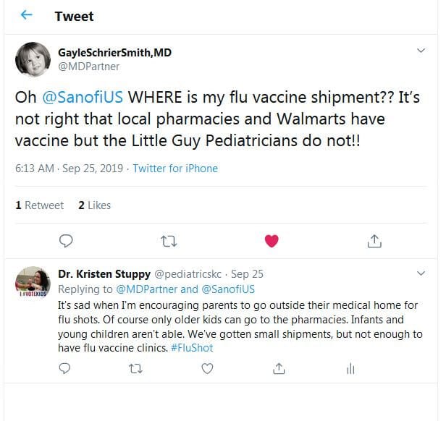Retweet the main tweet
The image size is (446, 421).
169,242
